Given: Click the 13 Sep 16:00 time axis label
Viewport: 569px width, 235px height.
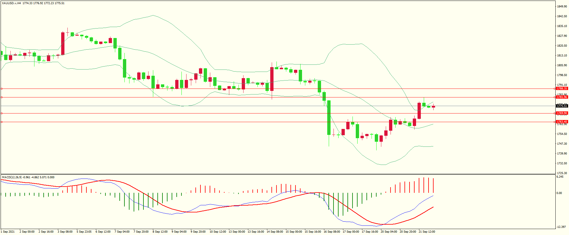Looking at the screenshot, I should (x=256, y=232).
